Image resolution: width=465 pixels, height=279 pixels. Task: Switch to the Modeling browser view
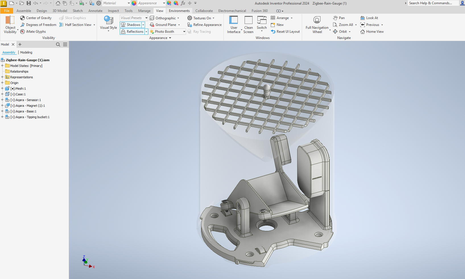tap(26, 52)
